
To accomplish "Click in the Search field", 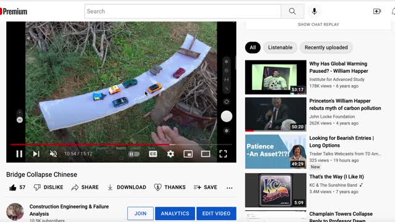I will (x=183, y=11).
